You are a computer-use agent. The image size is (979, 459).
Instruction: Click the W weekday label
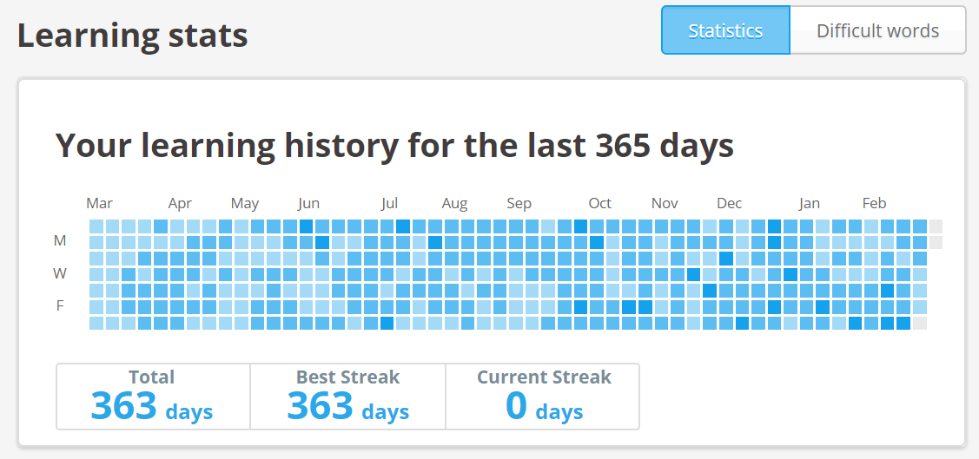[x=60, y=273]
